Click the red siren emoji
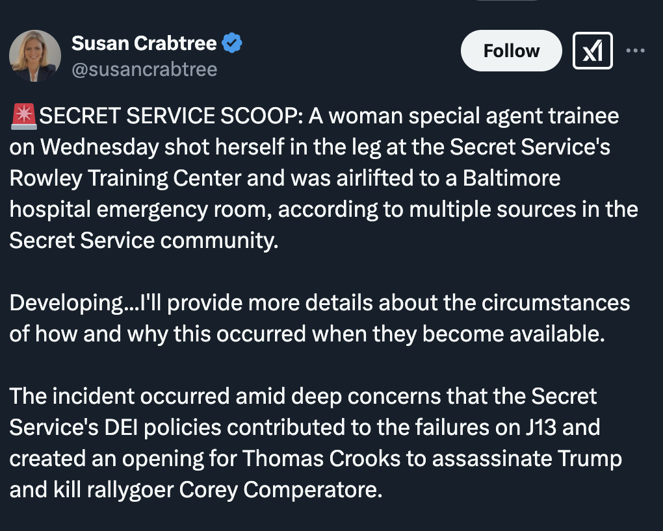The height and width of the screenshot is (531, 663). point(24,117)
